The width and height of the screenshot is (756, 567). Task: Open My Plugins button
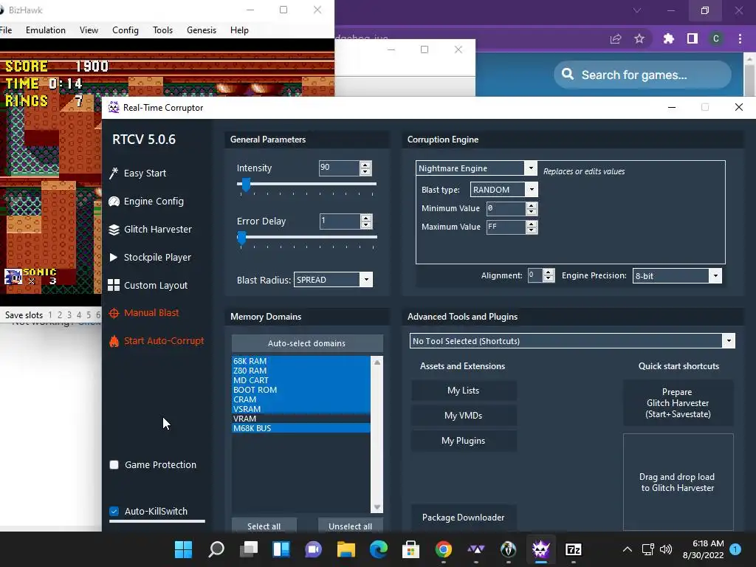[x=464, y=441]
